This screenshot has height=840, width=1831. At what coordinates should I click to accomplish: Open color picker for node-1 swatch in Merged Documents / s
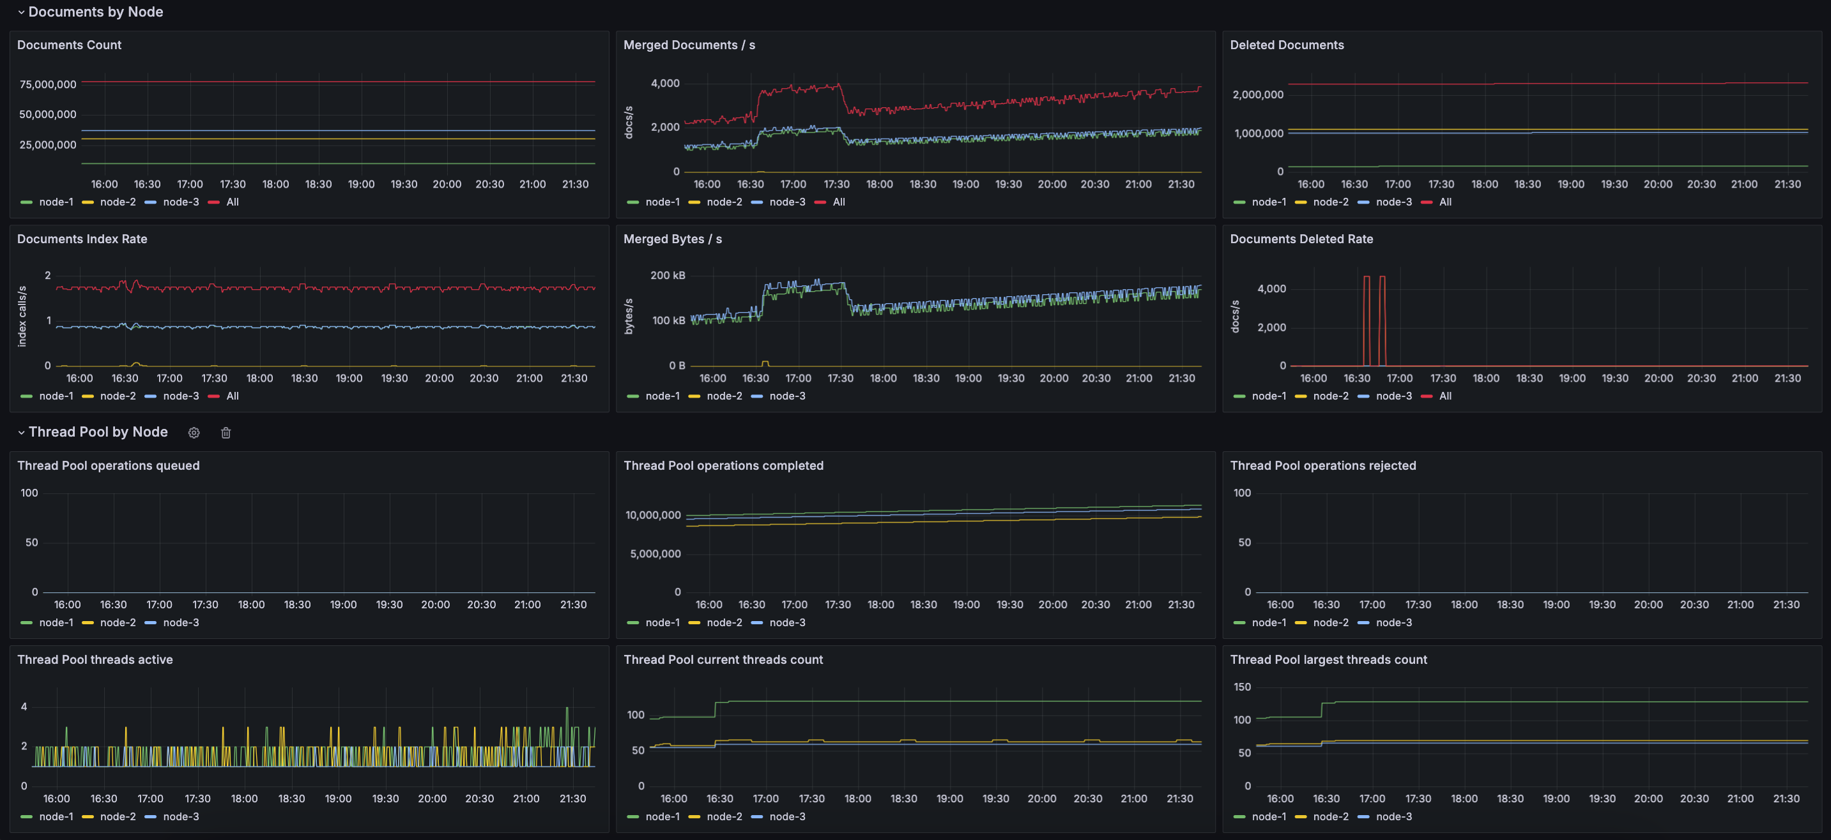(632, 202)
